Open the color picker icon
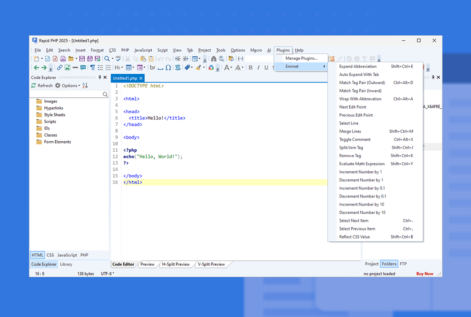 pos(211,67)
